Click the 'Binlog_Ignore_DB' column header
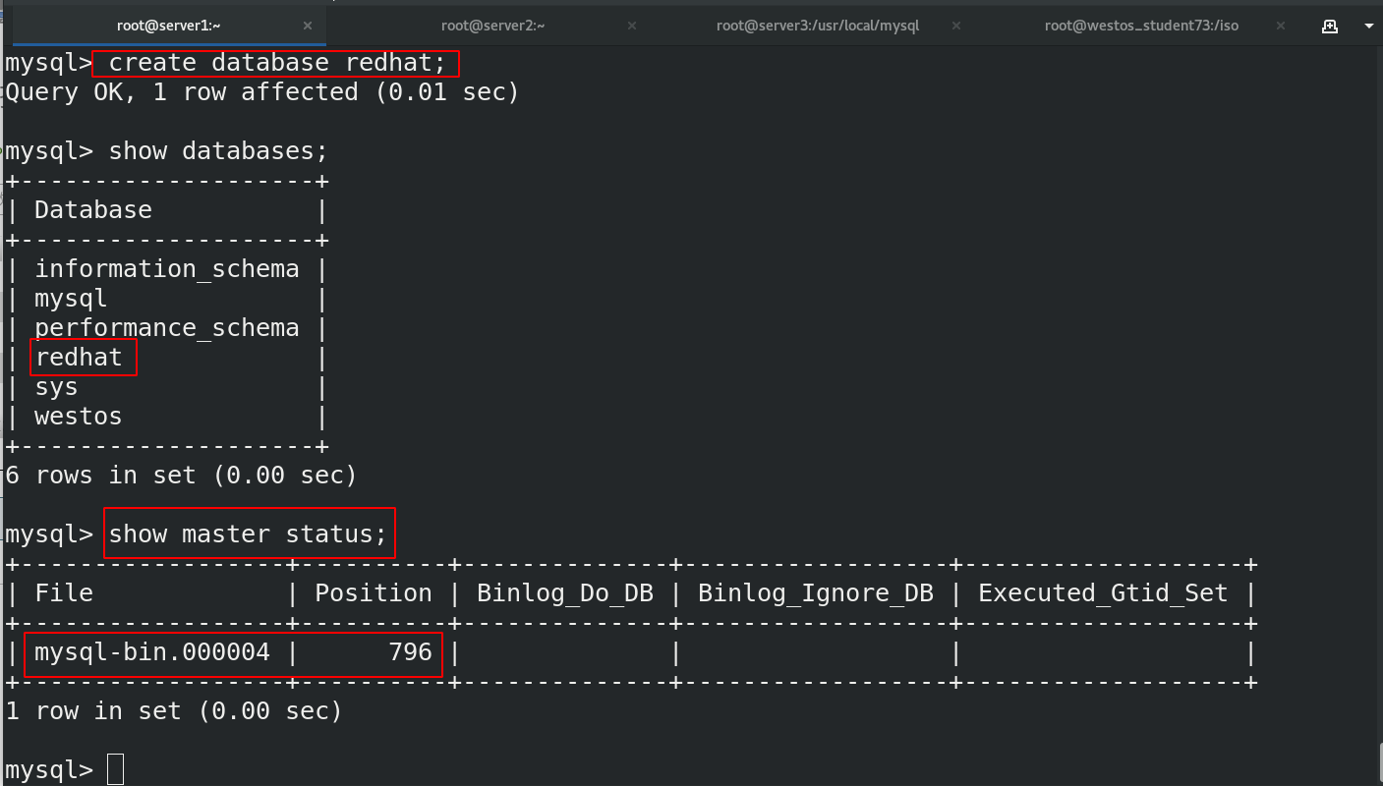Screen dimensions: 1383x786 [816, 593]
